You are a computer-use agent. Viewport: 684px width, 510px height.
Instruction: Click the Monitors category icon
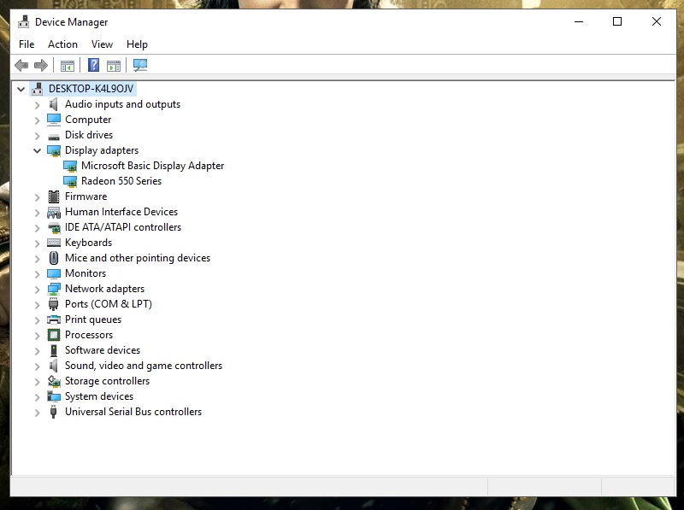coord(54,273)
